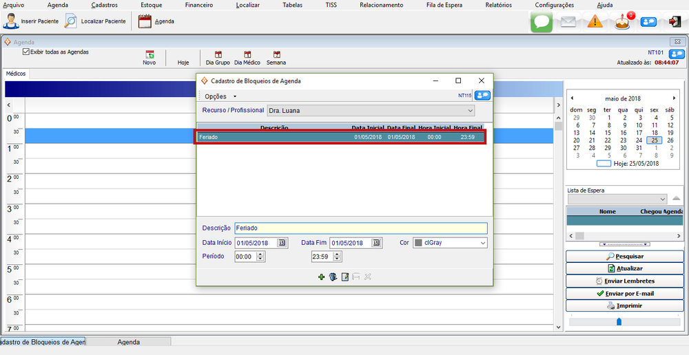Open the envelope mail icon
Screen dimensions: 689x355
click(x=568, y=21)
